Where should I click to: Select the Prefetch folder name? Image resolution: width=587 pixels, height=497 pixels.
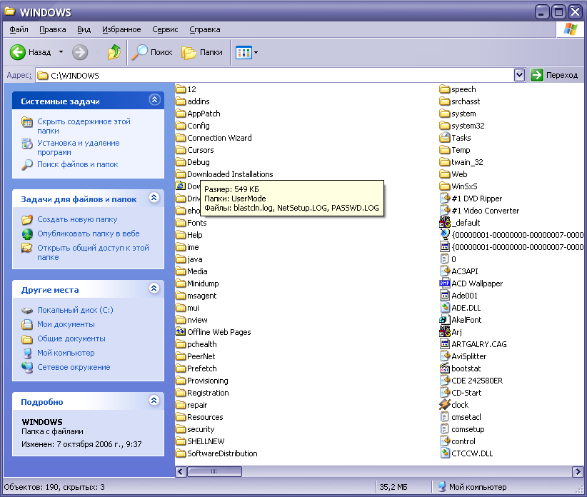pyautogui.click(x=202, y=368)
